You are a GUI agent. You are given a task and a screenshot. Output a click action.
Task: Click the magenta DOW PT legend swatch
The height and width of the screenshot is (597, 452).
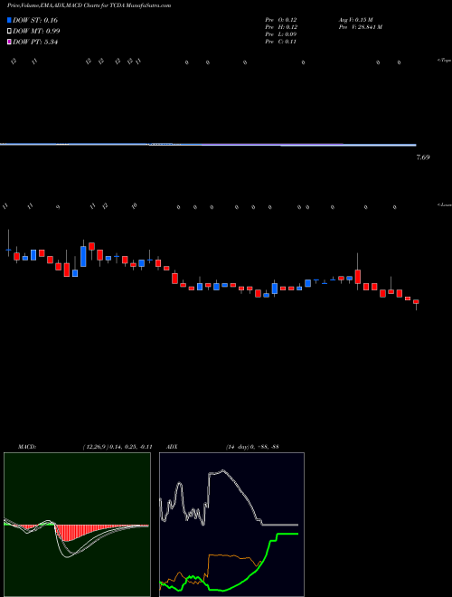10,42
